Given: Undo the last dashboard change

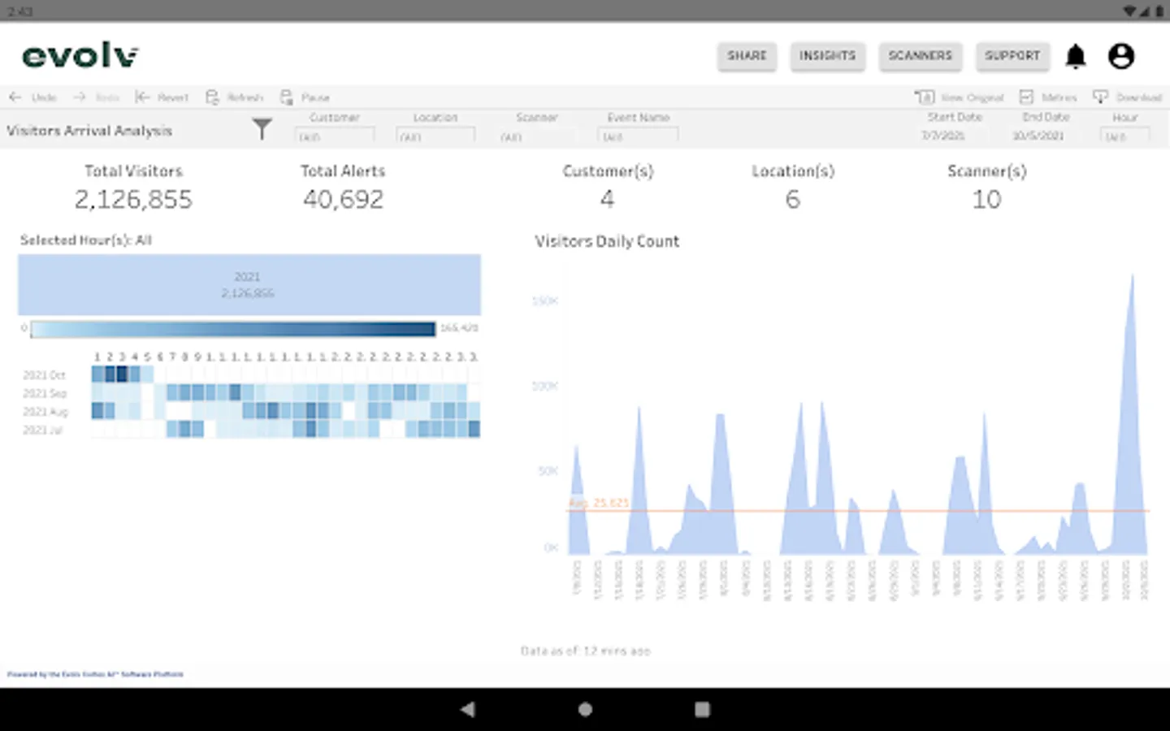Looking at the screenshot, I should [x=32, y=97].
